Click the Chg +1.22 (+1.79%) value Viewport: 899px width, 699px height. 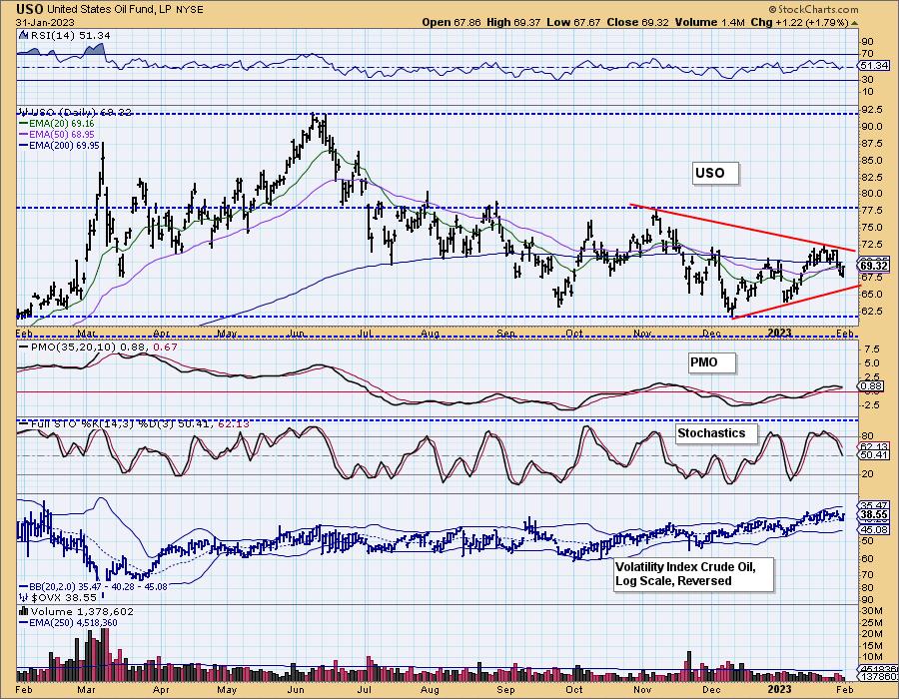coord(799,22)
